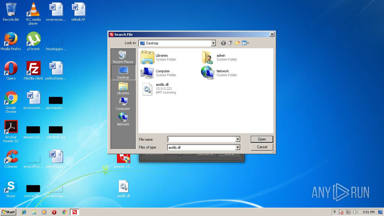This screenshot has height=216, width=384.
Task: Go up one folder level
Action: pyautogui.click(x=230, y=43)
